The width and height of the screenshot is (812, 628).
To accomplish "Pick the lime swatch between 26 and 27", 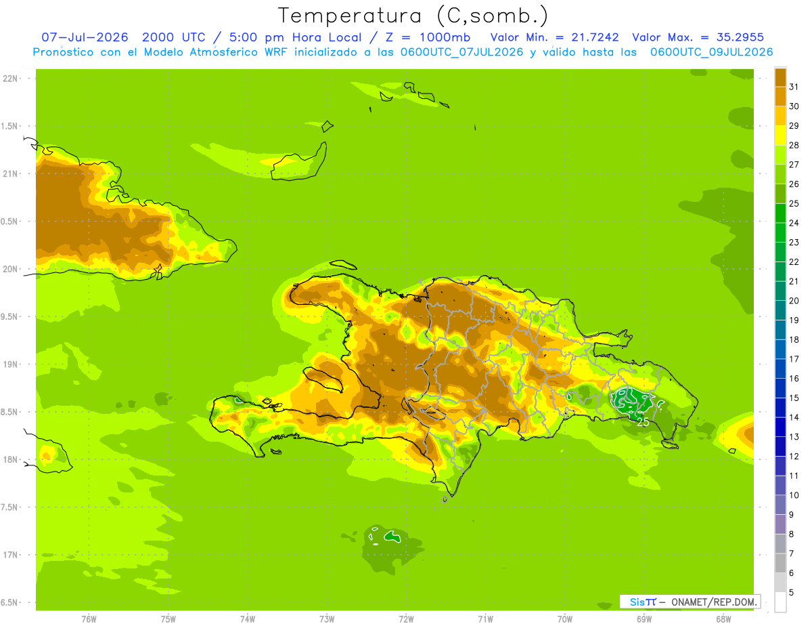I will pos(780,174).
